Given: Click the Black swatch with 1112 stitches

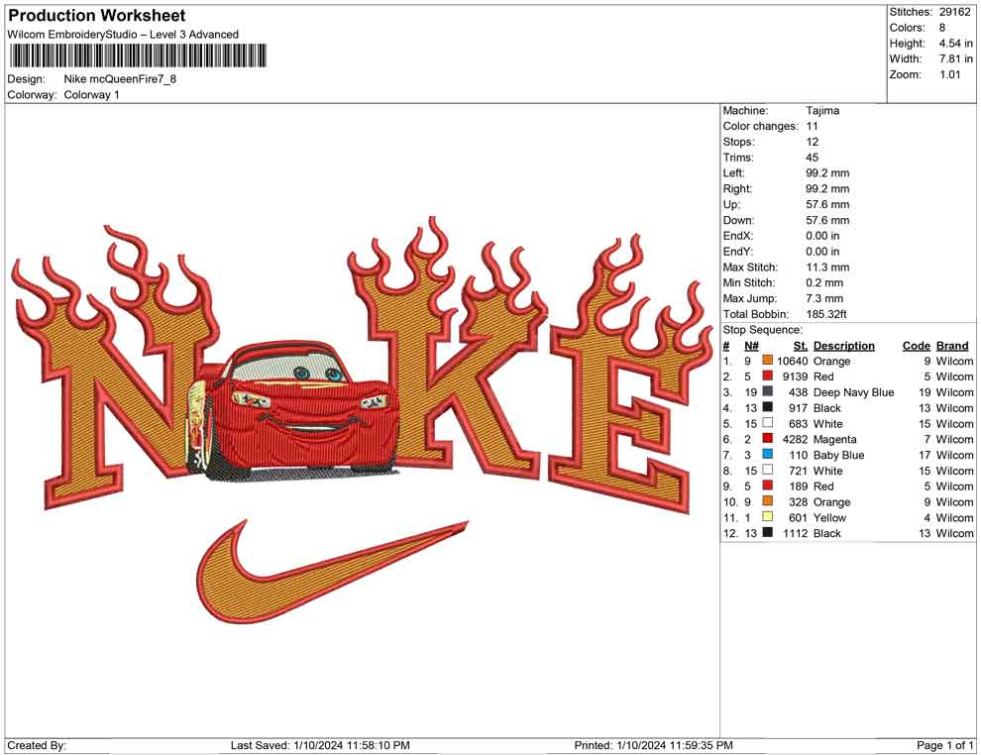Looking at the screenshot, I should point(767,532).
